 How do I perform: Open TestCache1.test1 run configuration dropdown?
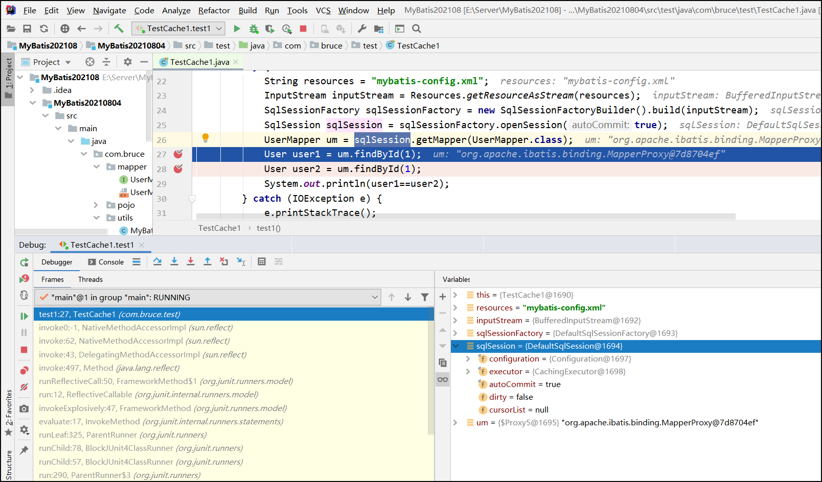(179, 29)
